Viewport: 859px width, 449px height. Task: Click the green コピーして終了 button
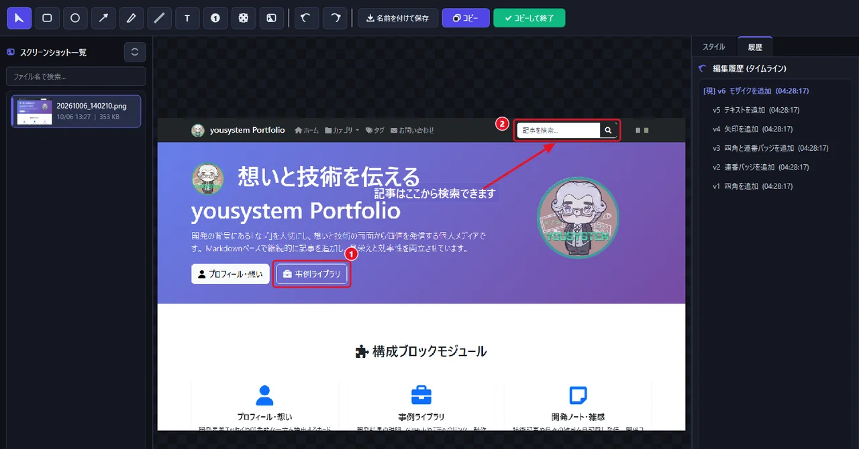[529, 18]
